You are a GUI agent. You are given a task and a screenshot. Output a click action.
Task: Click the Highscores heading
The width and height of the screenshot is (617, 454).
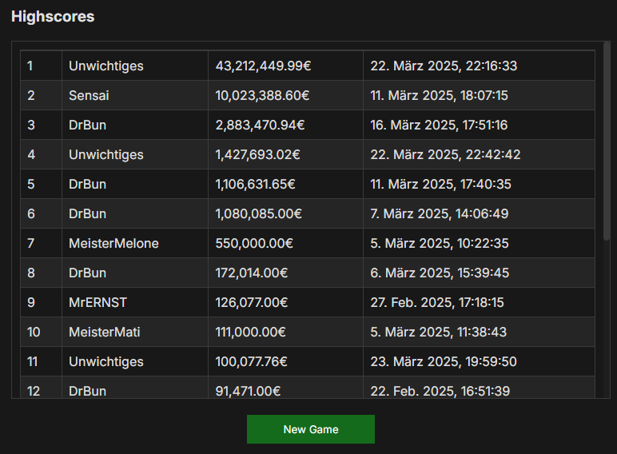53,17
